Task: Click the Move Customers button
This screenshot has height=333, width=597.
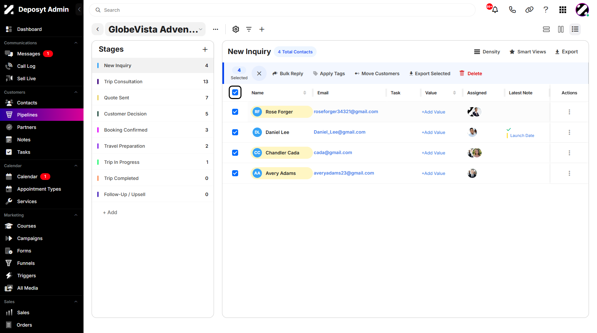Action: (377, 74)
